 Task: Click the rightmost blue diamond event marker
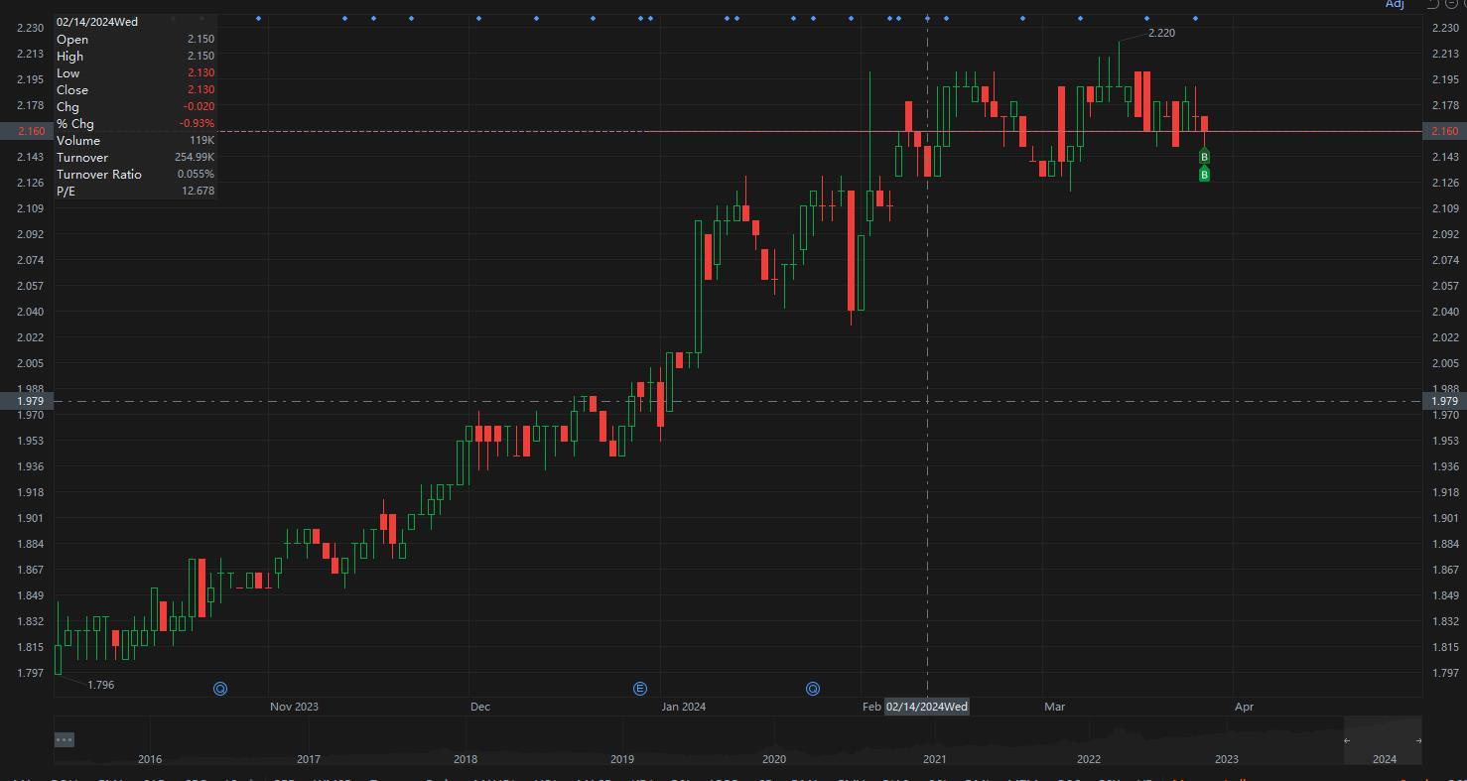coord(1195,18)
